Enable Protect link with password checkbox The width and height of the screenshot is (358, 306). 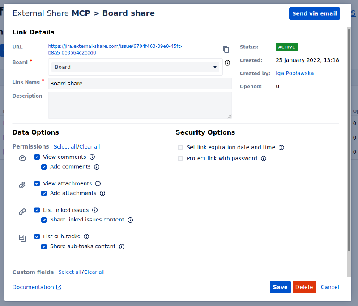[180, 158]
